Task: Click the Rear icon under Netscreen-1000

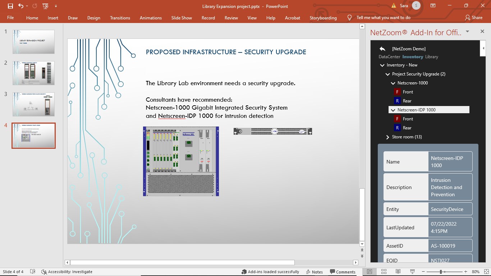Action: [397, 101]
